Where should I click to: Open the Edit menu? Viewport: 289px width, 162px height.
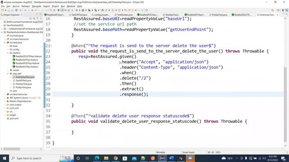pos(9,6)
